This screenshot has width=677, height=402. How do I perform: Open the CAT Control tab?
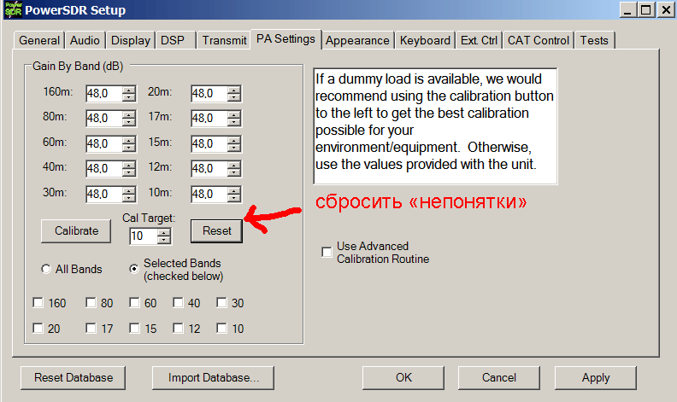pyautogui.click(x=538, y=40)
